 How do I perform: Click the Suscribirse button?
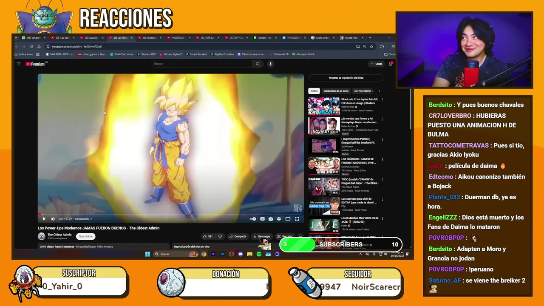85,236
